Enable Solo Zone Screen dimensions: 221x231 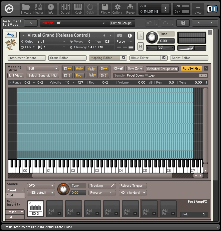(x=135, y=69)
